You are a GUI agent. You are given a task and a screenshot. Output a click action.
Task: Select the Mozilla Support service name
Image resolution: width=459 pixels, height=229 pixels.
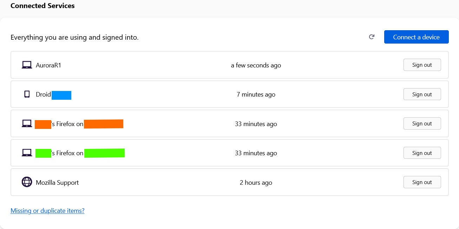pos(57,183)
